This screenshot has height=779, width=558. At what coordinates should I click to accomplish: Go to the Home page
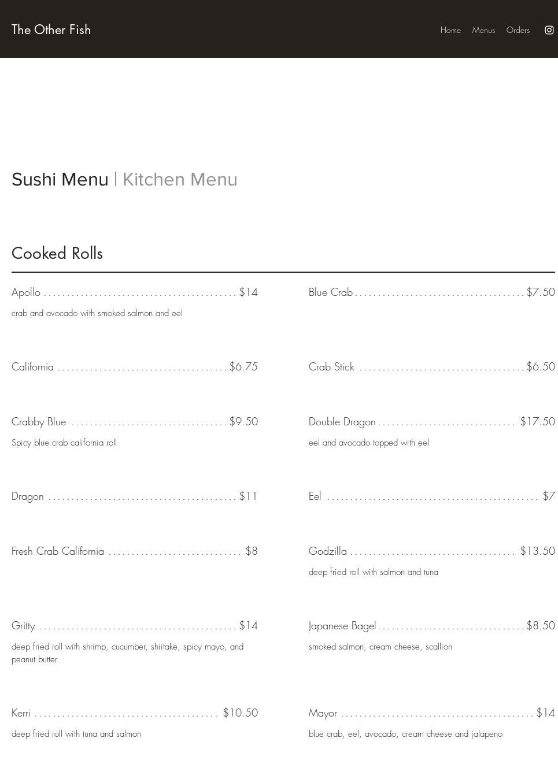point(450,30)
